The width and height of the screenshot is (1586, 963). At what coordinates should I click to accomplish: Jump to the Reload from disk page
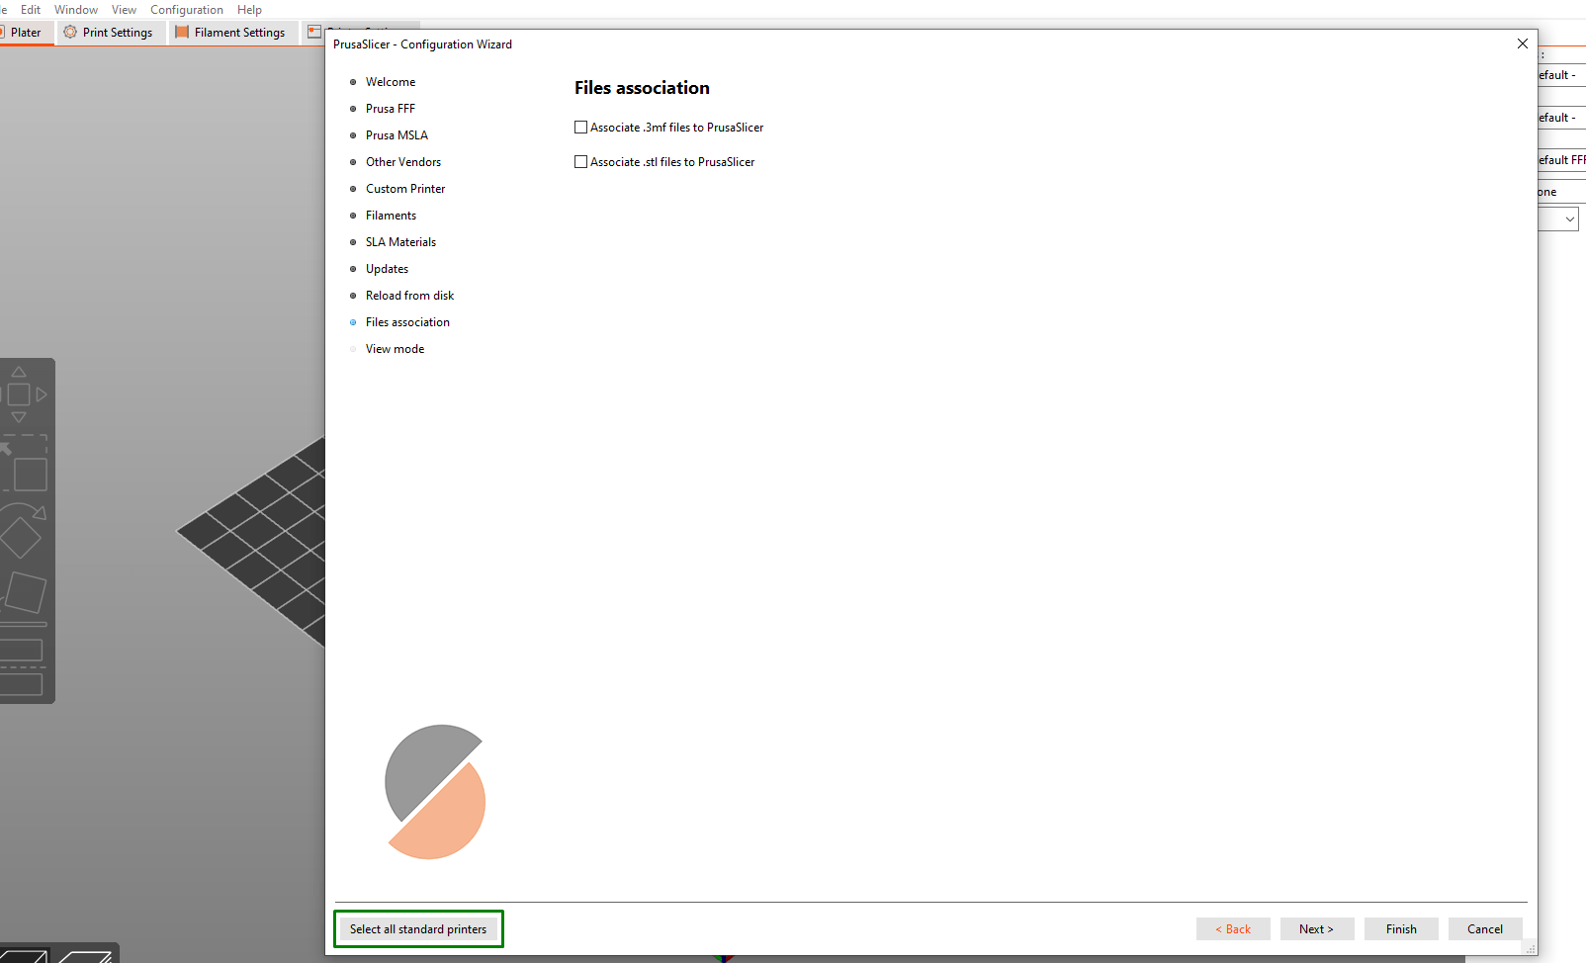coord(409,296)
